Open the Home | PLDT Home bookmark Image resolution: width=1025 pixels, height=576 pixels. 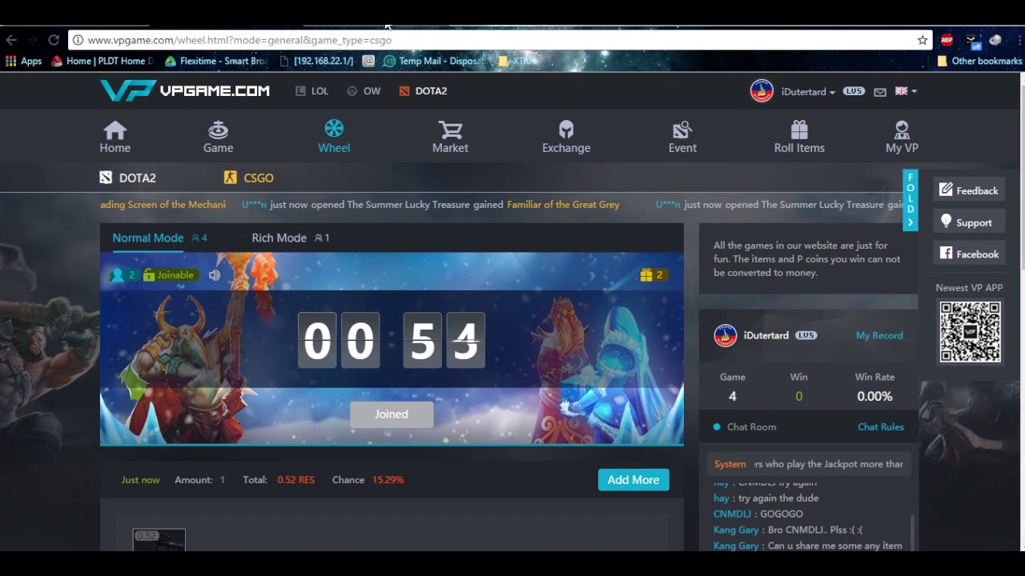[x=102, y=61]
